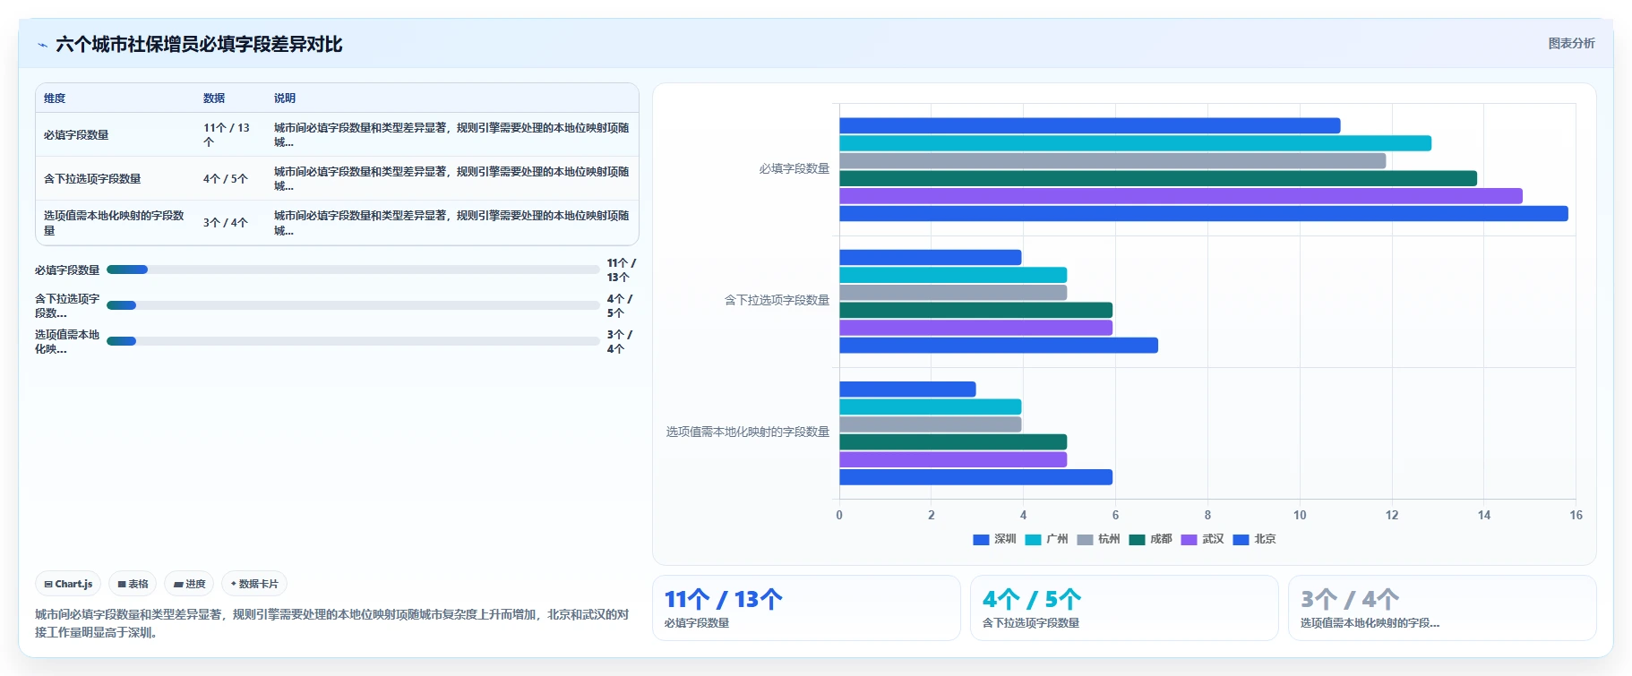This screenshot has width=1632, height=676.
Task: Toggle the 北京 series in the chart legend
Action: pos(1254,539)
